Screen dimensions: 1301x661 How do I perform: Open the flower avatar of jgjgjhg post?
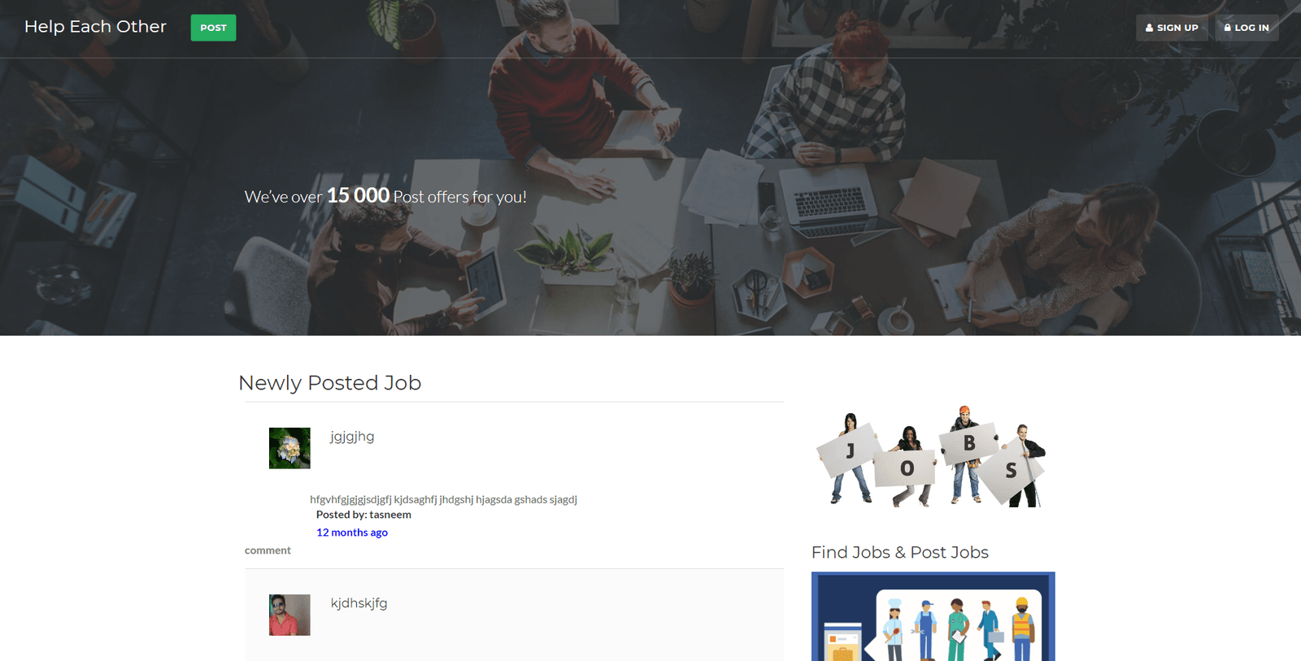pyautogui.click(x=289, y=448)
